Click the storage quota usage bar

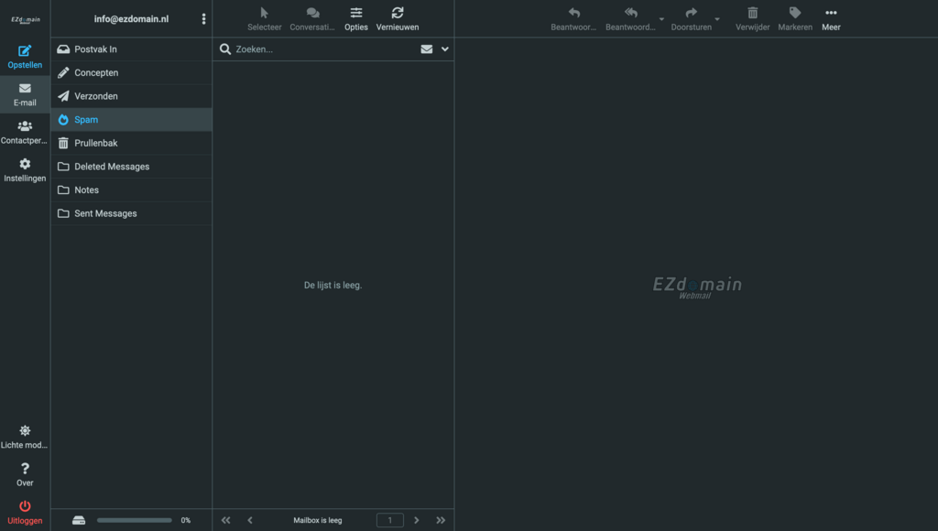[x=134, y=520]
